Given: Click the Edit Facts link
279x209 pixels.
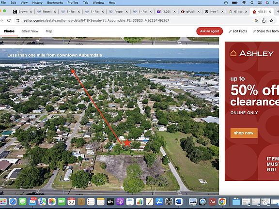Looking at the screenshot, I should (238, 31).
